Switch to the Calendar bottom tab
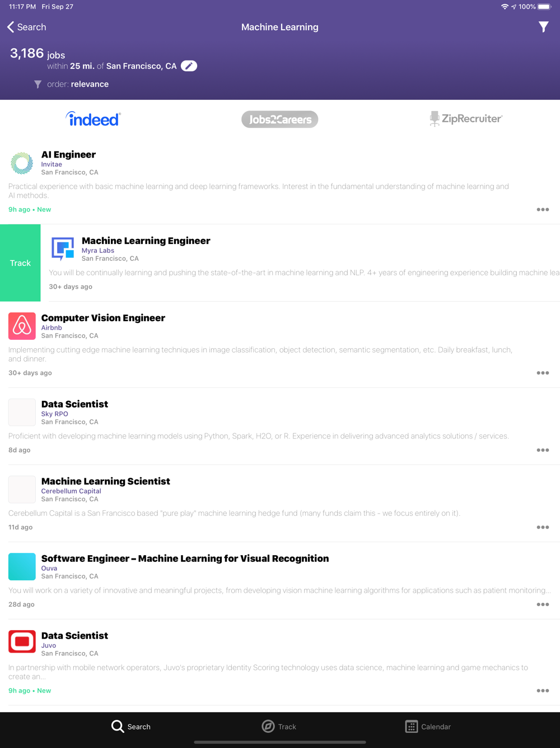Viewport: 560px width, 748px height. [x=428, y=727]
